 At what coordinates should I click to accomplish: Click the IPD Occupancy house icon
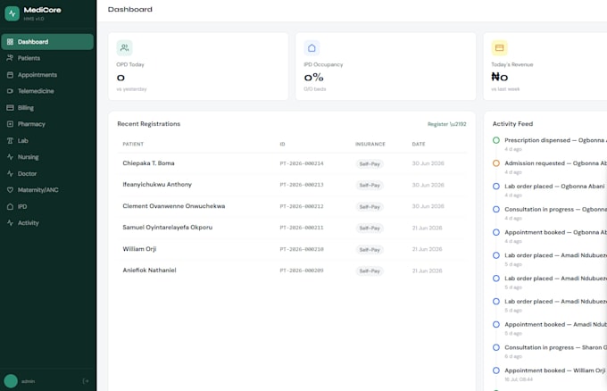[312, 48]
